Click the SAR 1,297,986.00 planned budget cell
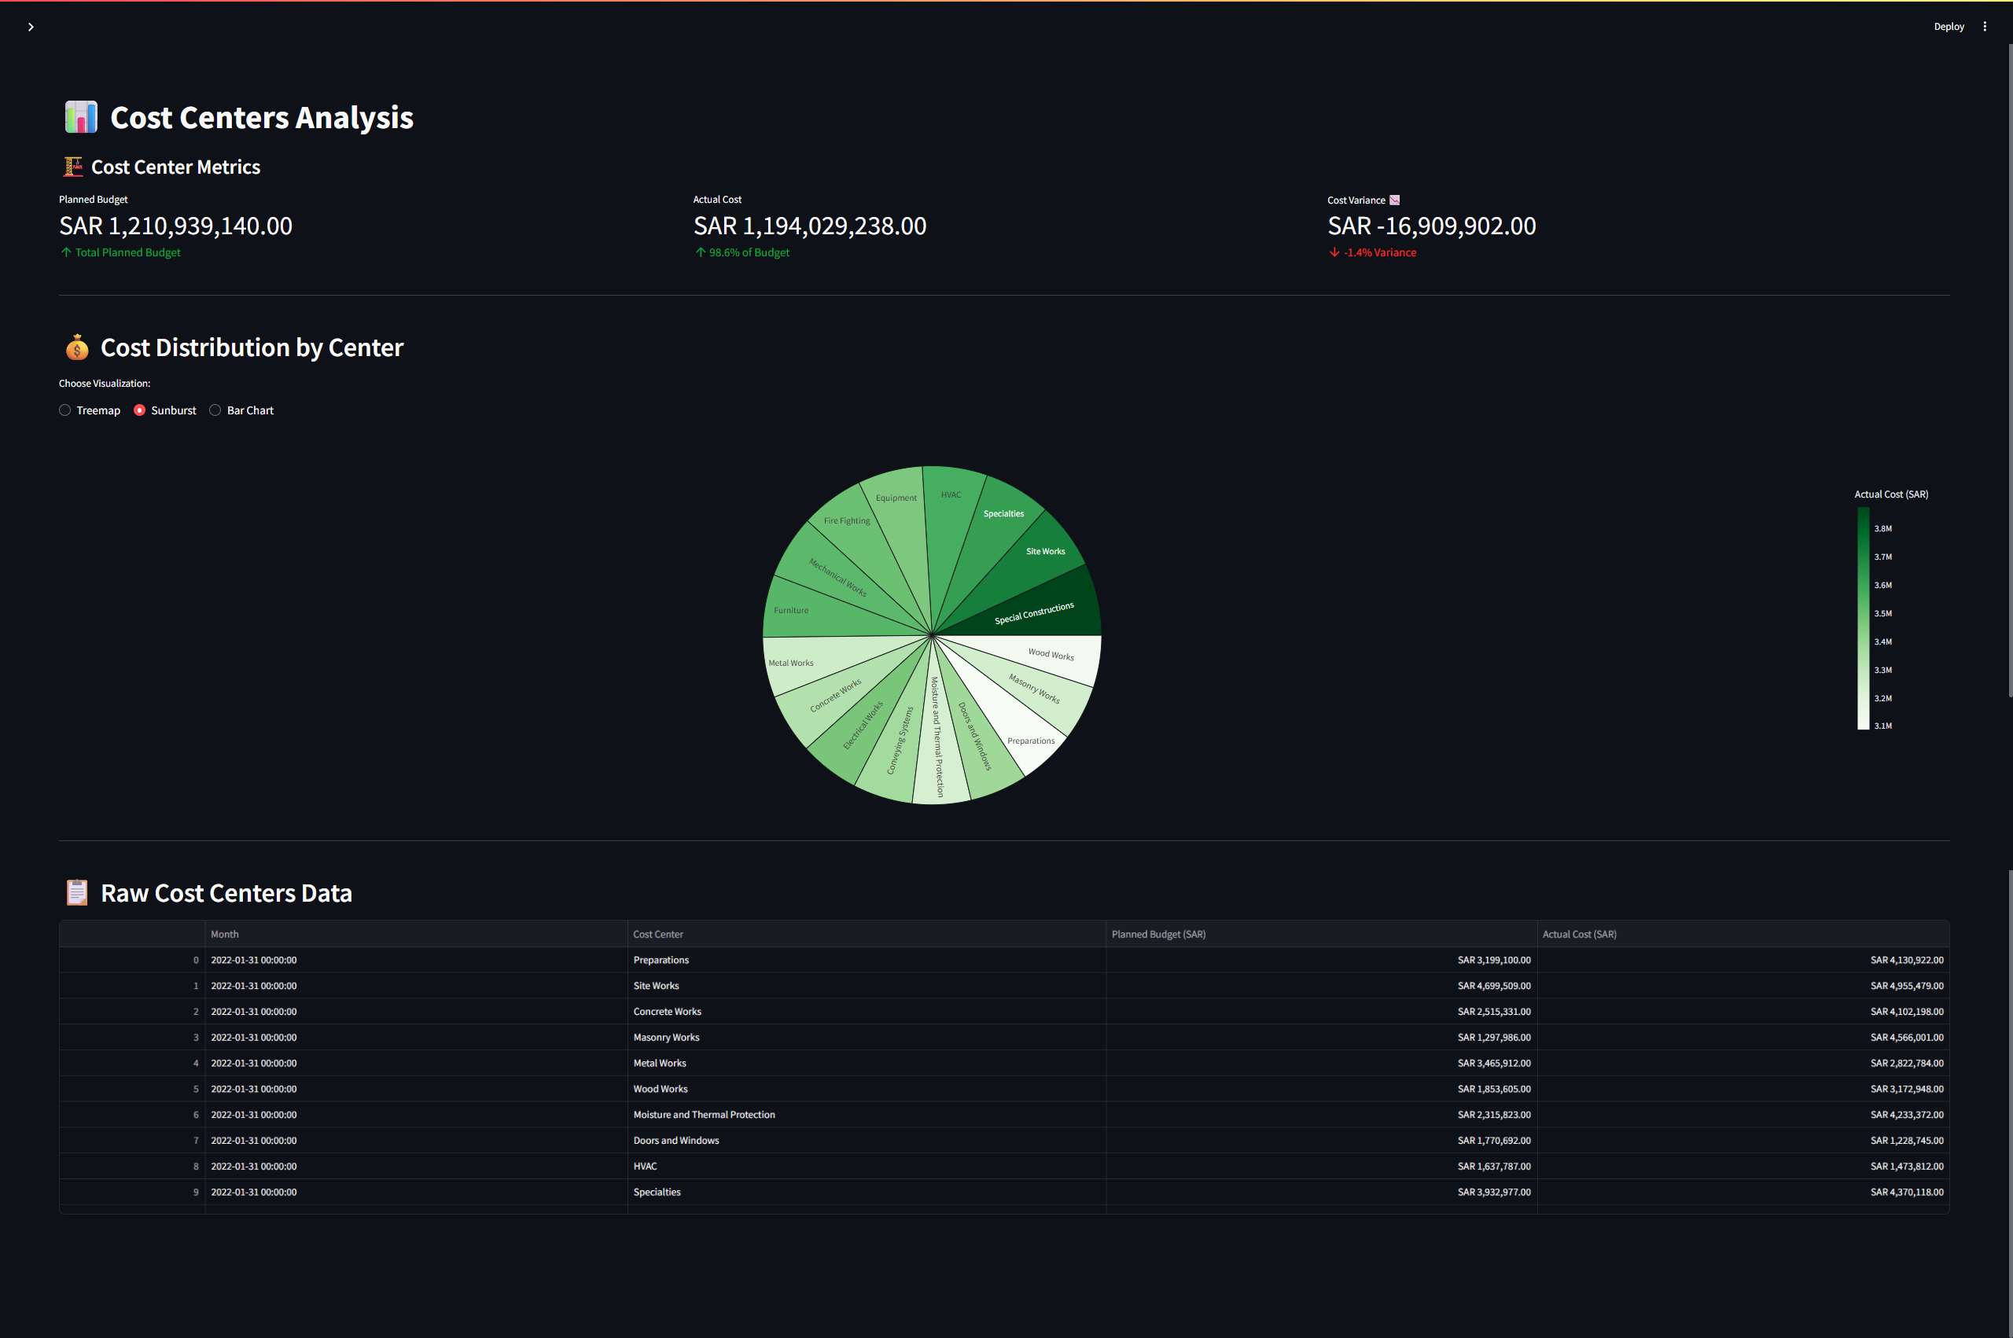This screenshot has width=2013, height=1338. click(1321, 1038)
